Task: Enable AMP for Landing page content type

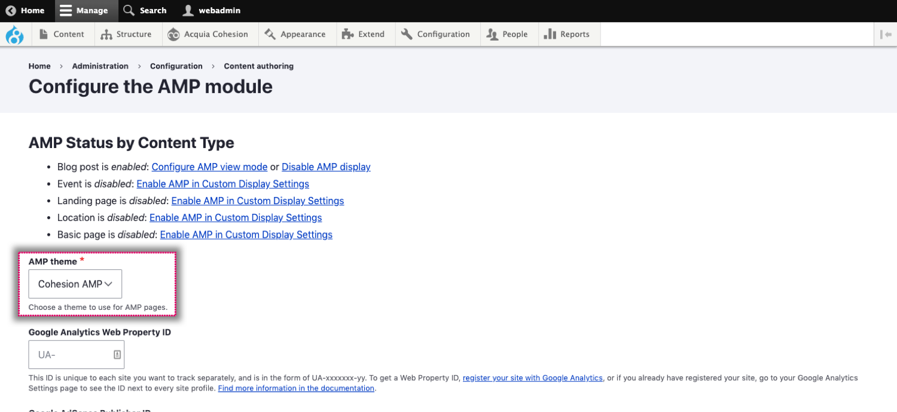Action: pyautogui.click(x=258, y=201)
